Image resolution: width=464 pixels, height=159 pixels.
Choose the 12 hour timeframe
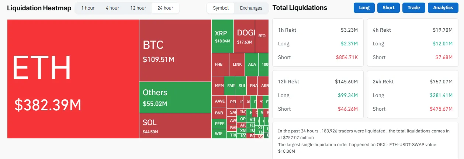[x=138, y=8]
